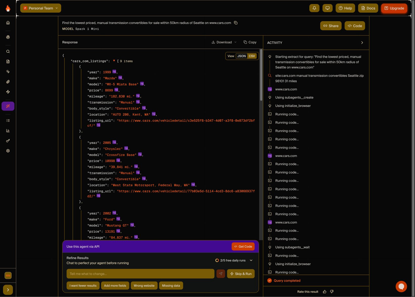Open the Download dropdown
The image size is (415, 297).
pyautogui.click(x=224, y=42)
